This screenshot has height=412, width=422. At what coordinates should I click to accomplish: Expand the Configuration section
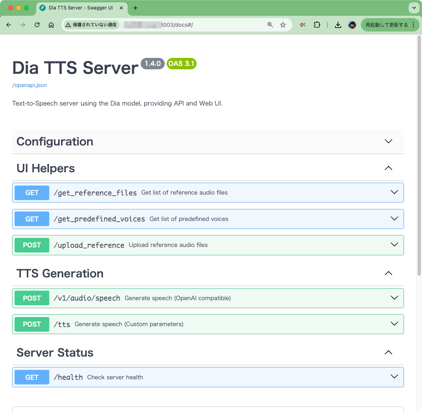389,141
